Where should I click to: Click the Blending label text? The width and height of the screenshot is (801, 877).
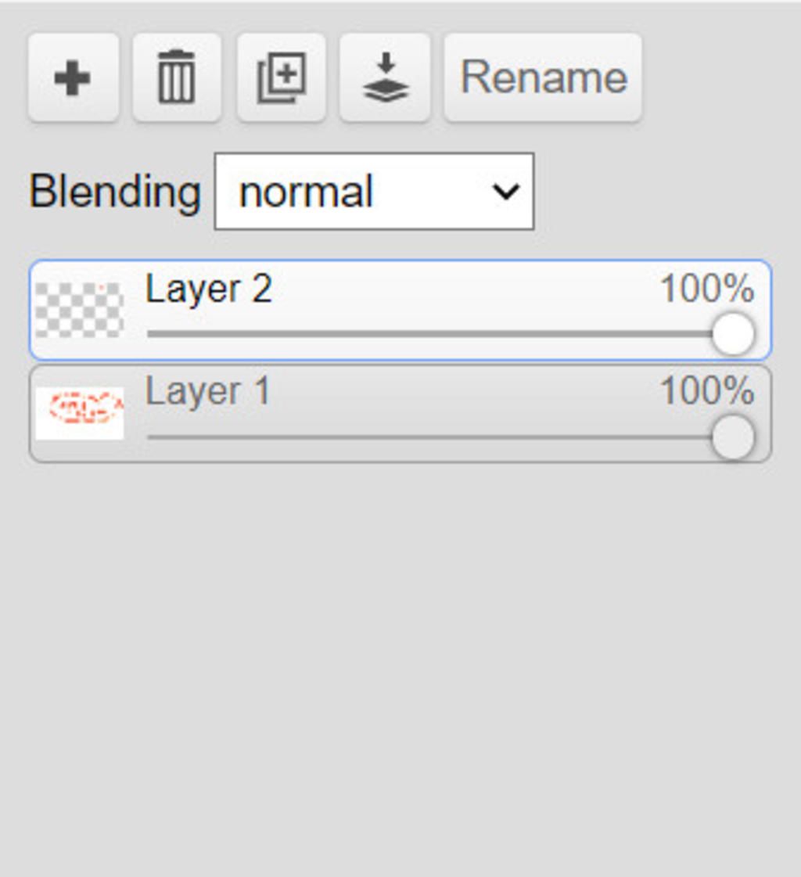point(115,192)
